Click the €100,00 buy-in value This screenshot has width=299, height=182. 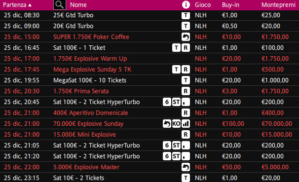[233, 124]
